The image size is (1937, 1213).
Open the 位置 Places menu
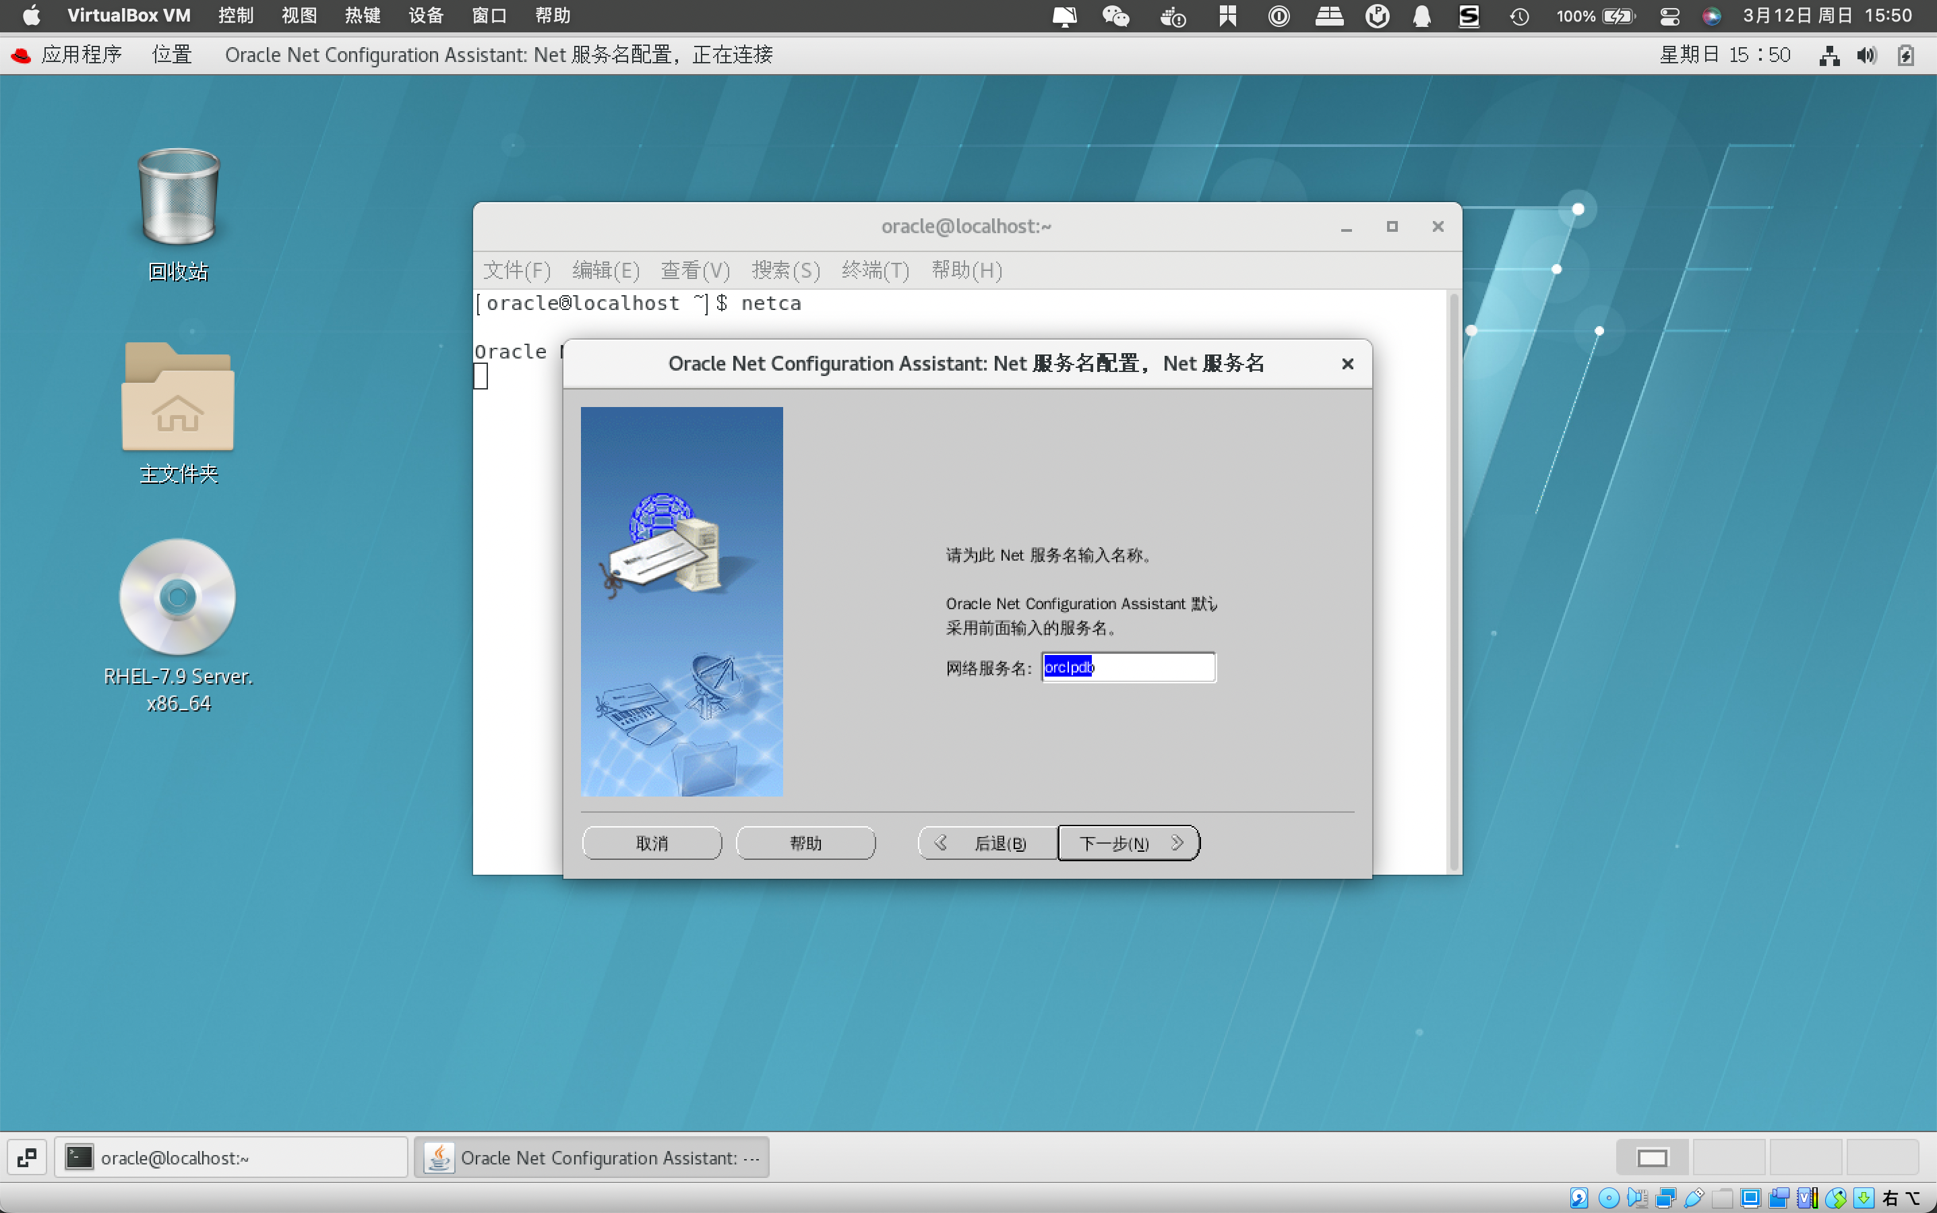tap(173, 55)
